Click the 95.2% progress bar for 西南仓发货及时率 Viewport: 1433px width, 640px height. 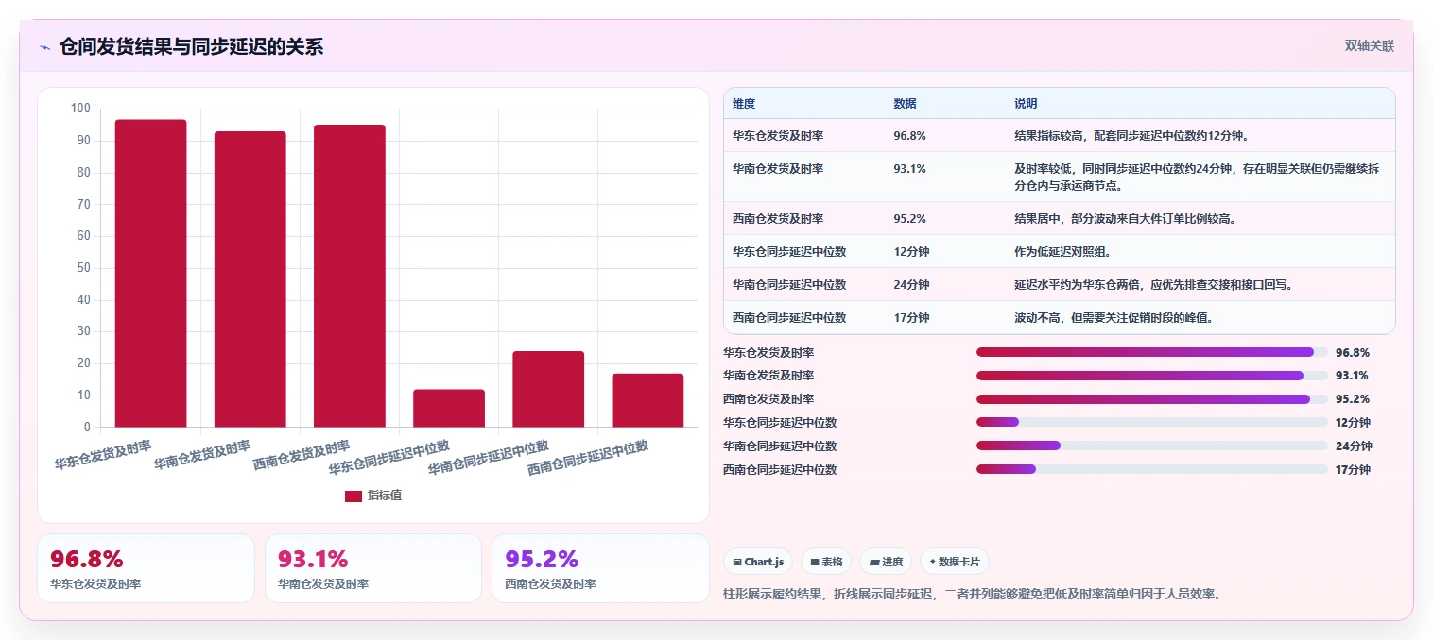coord(1151,399)
